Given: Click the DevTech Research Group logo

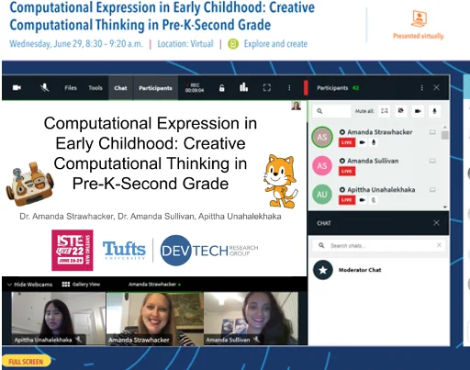Looking at the screenshot, I should pos(209,251).
